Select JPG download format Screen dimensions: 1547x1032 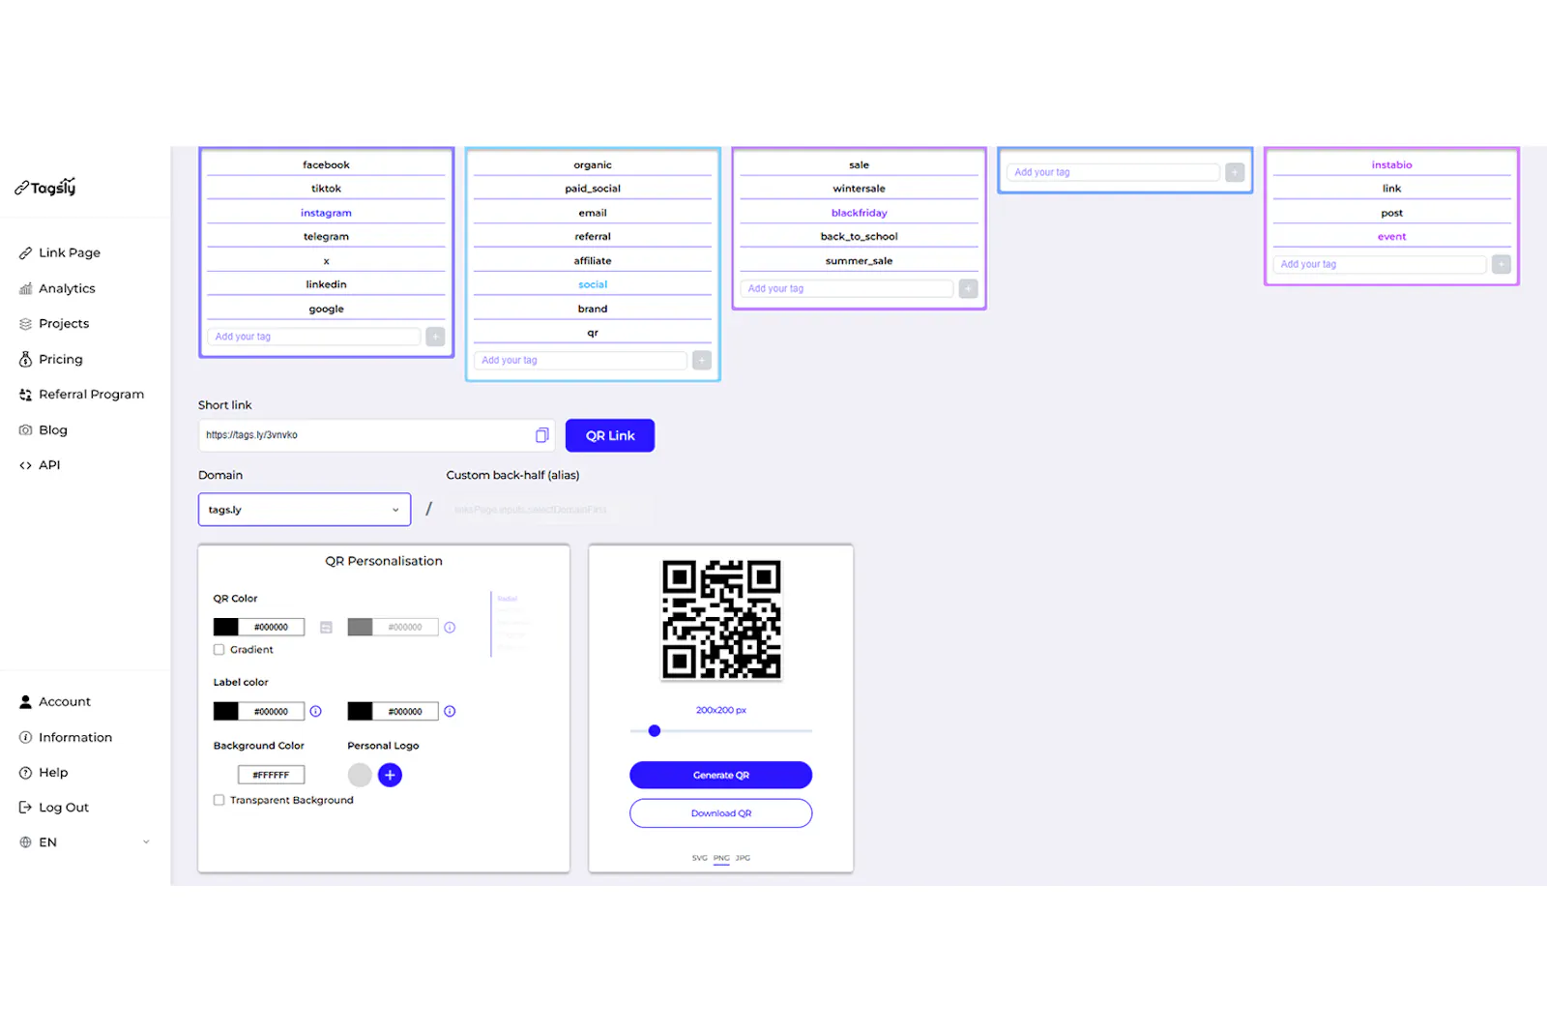click(x=743, y=858)
